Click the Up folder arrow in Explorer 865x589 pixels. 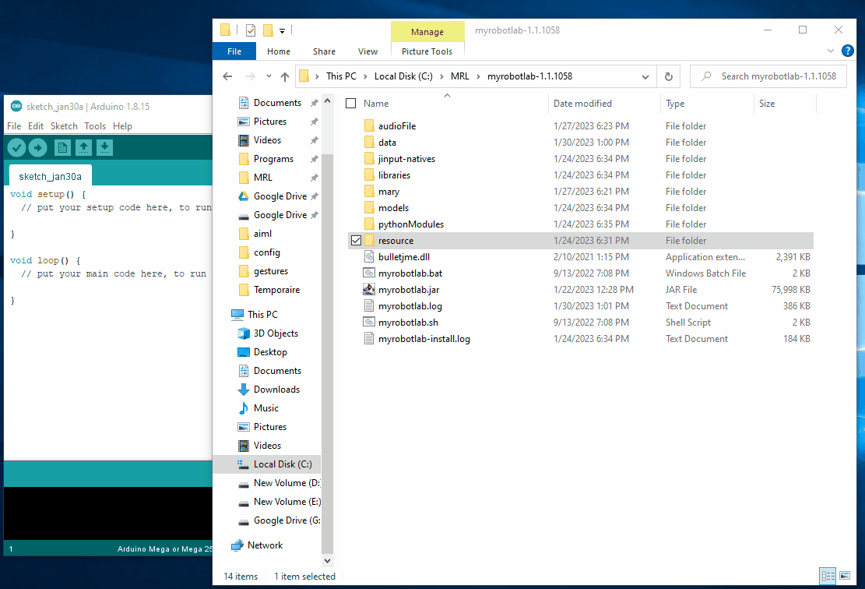[285, 76]
